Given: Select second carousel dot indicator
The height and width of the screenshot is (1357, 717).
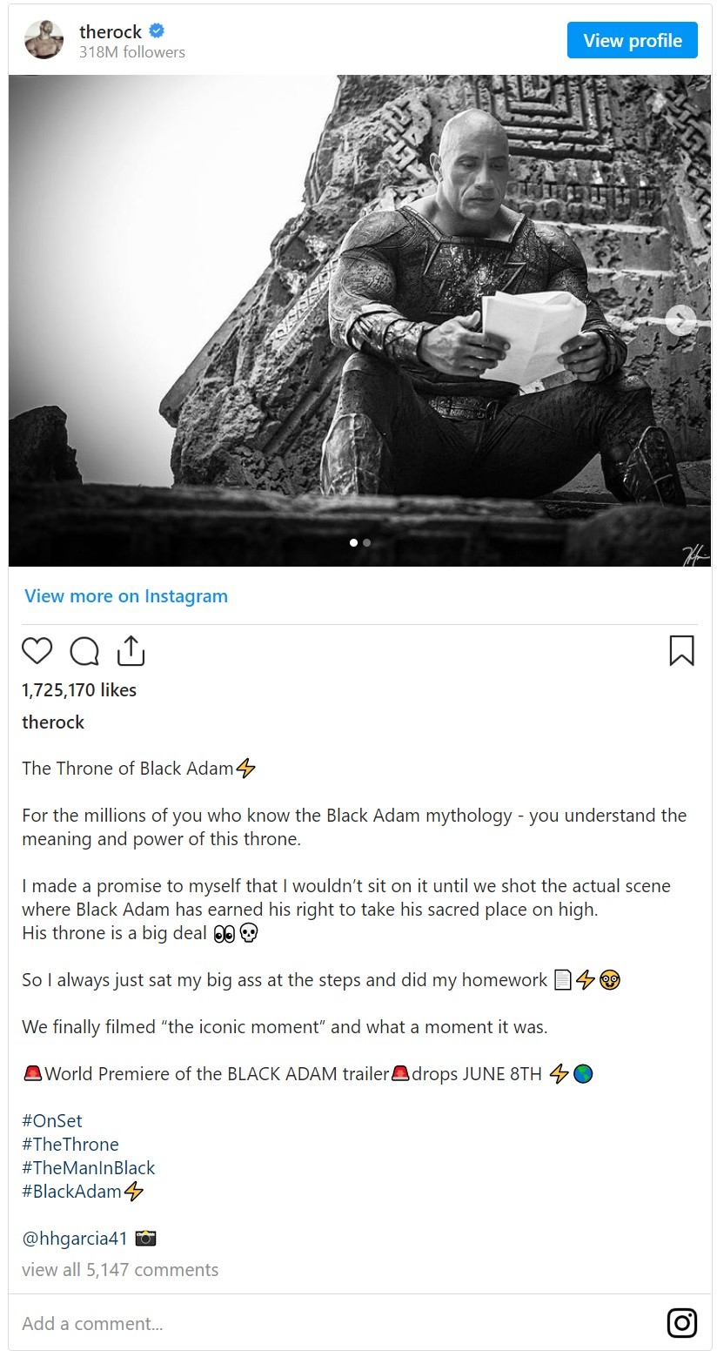Looking at the screenshot, I should click(x=366, y=542).
